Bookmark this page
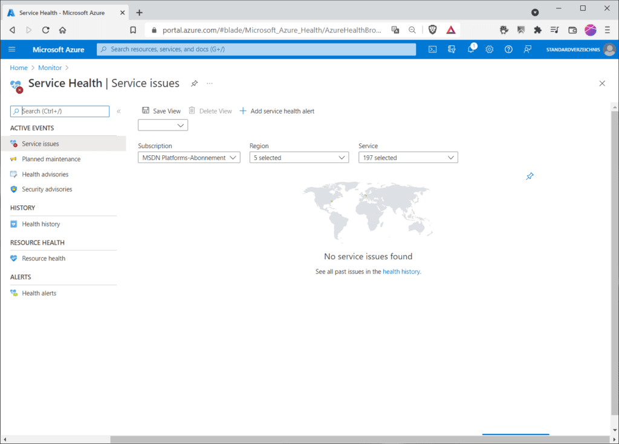 [x=133, y=30]
